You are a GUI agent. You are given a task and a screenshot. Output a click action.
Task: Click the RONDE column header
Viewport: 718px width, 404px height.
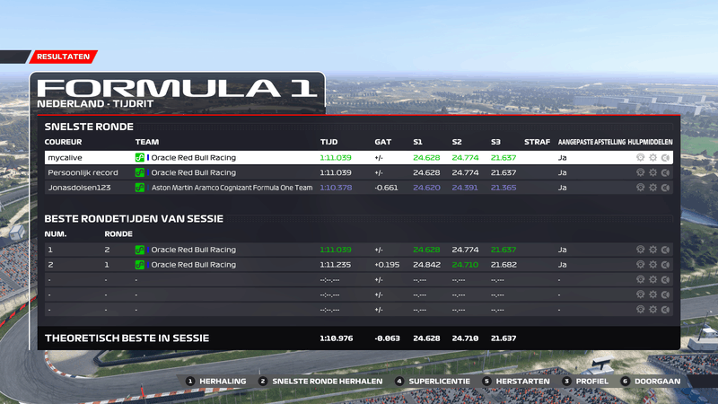click(118, 234)
